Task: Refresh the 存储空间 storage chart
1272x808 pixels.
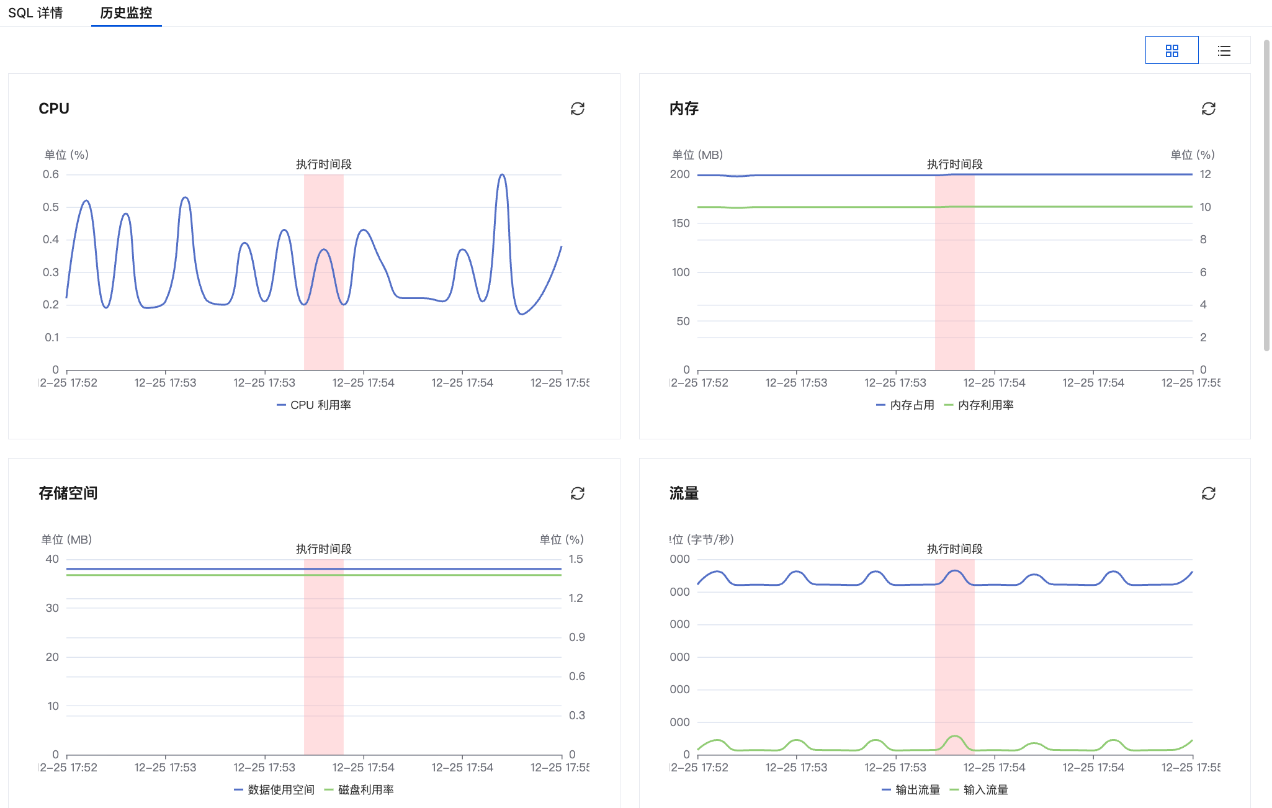Action: coord(577,493)
